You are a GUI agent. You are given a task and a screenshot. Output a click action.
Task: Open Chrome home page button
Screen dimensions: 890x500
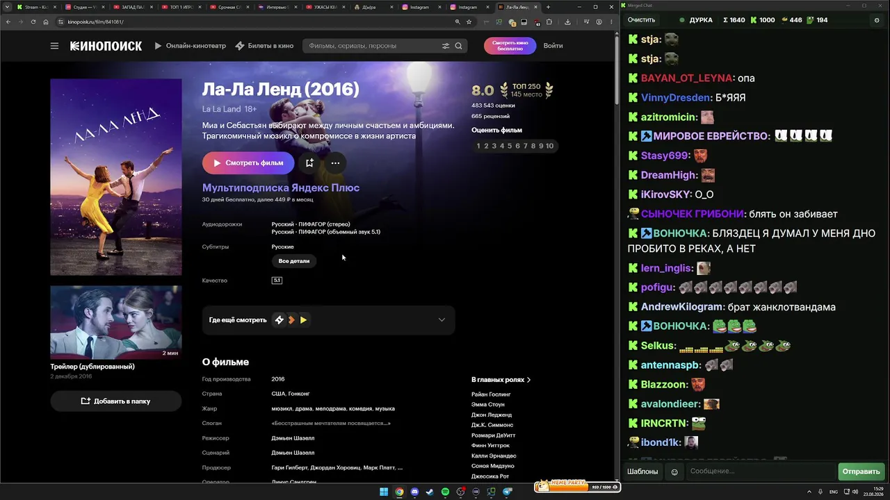[x=46, y=22]
